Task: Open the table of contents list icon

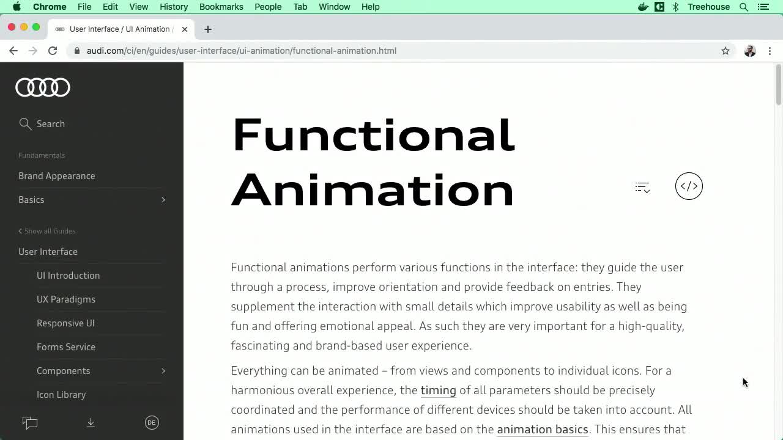Action: [642, 188]
